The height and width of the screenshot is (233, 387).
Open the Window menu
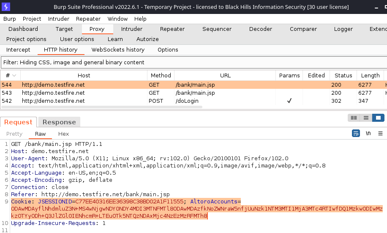[x=117, y=19]
